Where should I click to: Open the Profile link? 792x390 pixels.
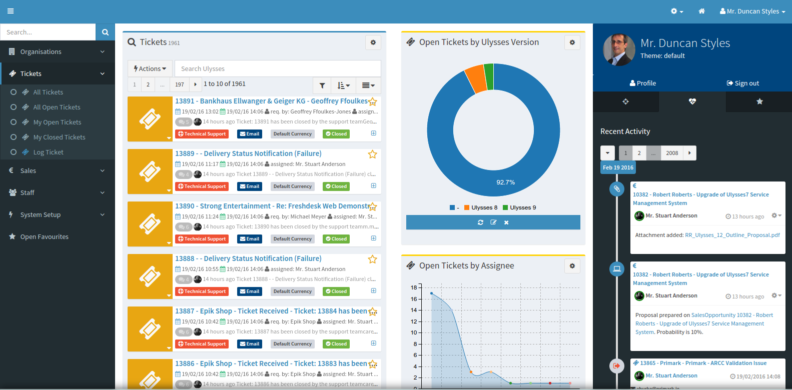point(642,83)
